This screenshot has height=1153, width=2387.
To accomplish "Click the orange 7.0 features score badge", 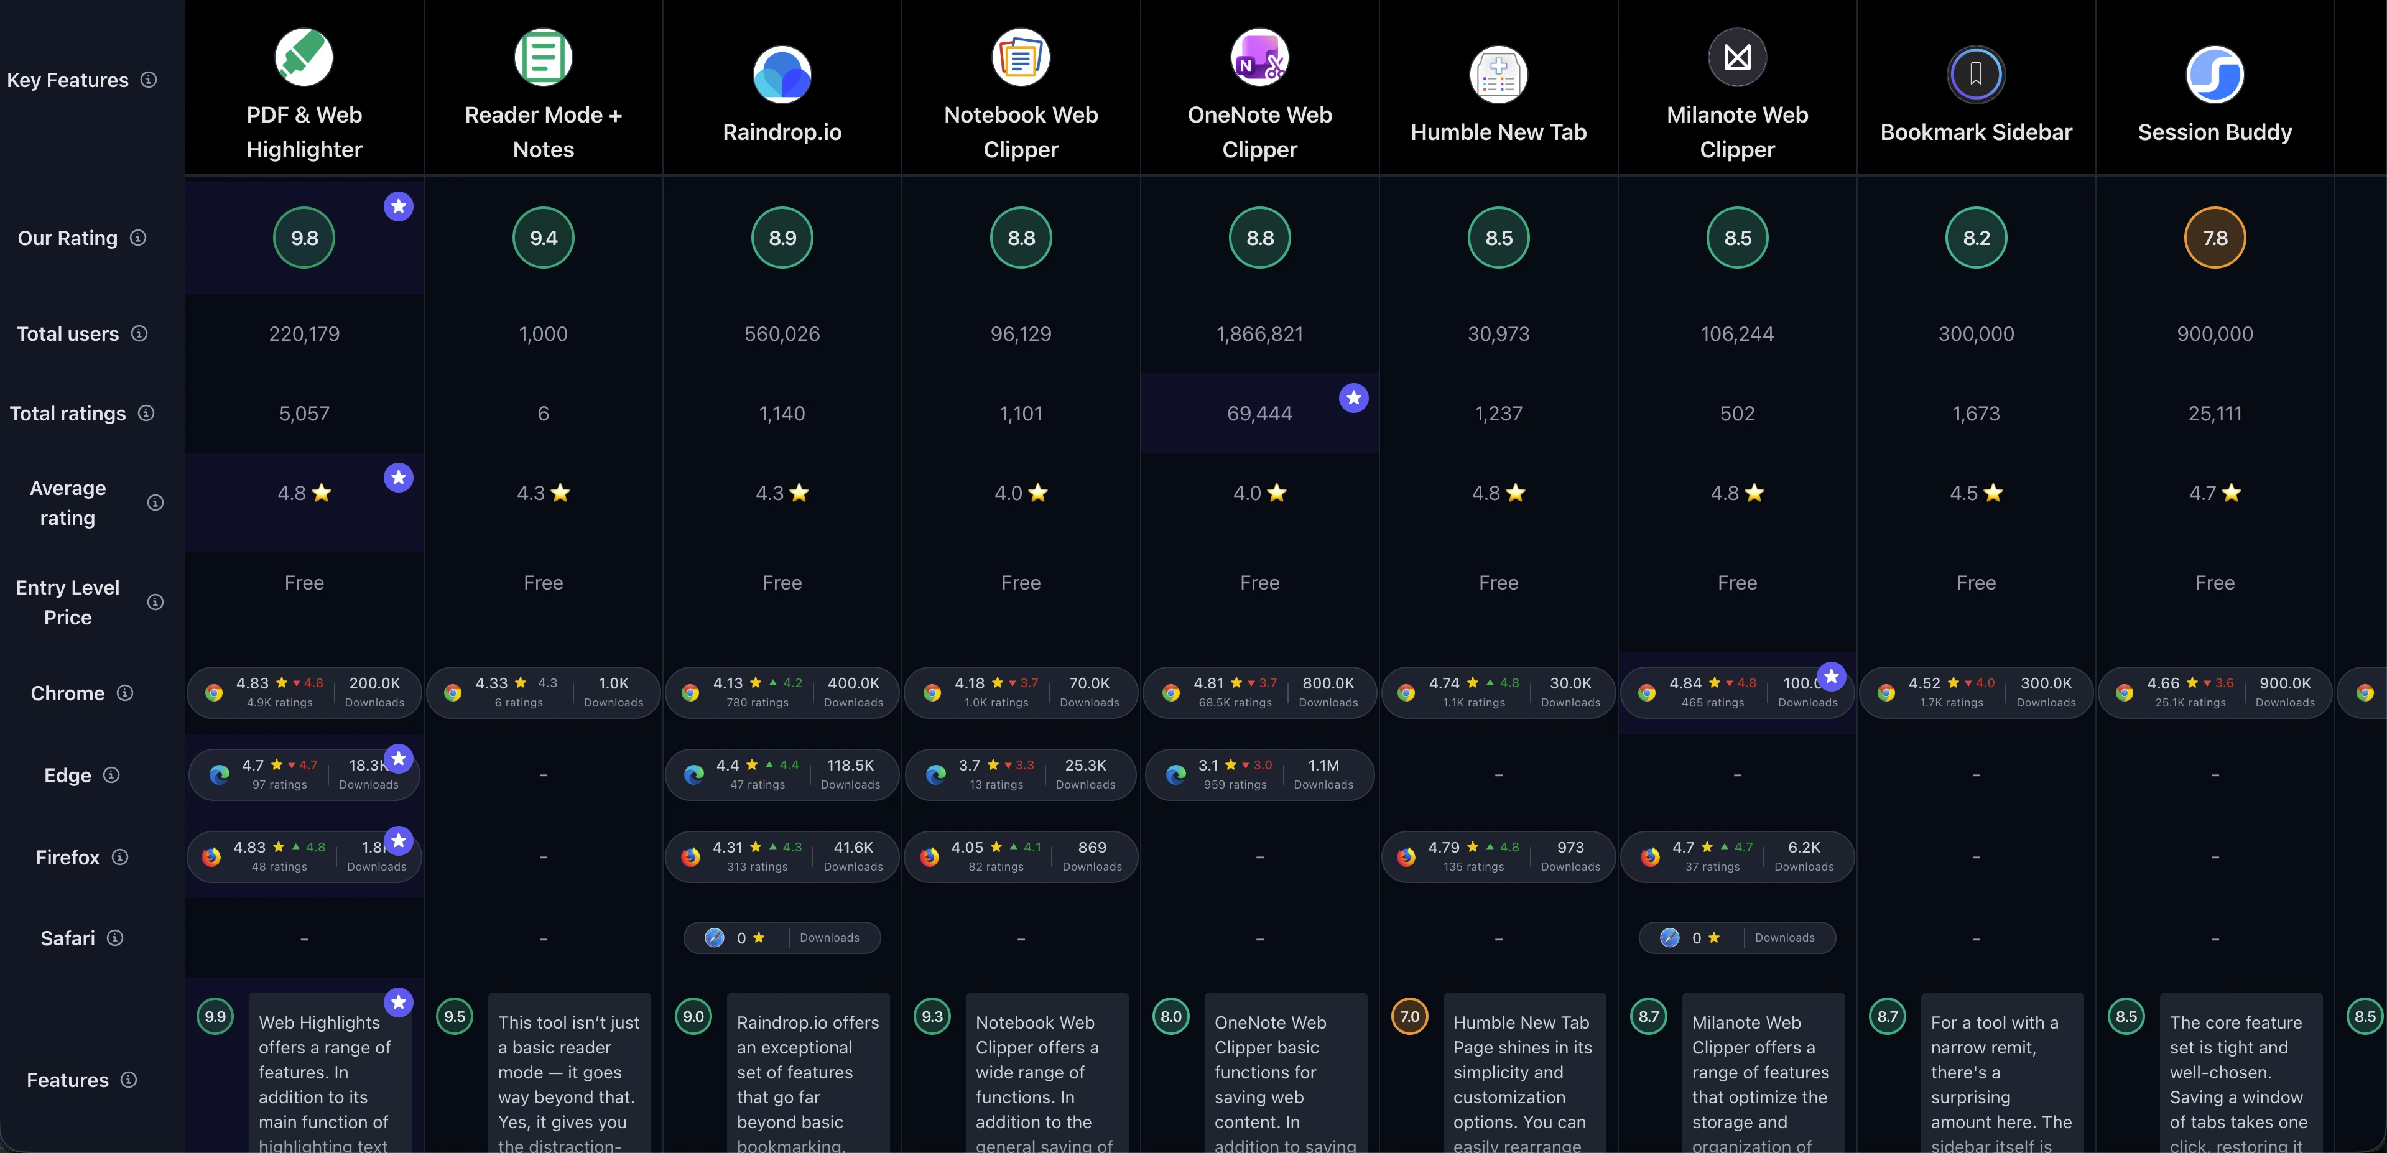I will pyautogui.click(x=1409, y=1017).
